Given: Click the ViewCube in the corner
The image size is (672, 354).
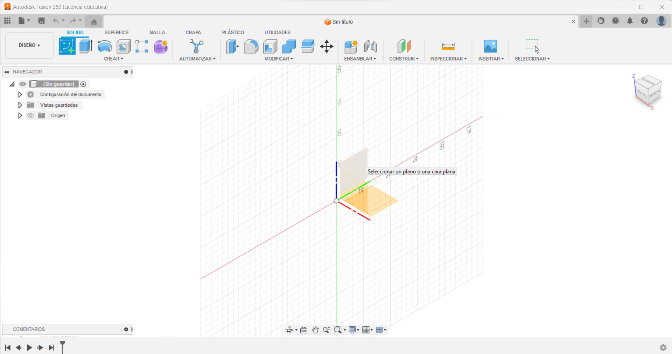Looking at the screenshot, I should click(648, 90).
